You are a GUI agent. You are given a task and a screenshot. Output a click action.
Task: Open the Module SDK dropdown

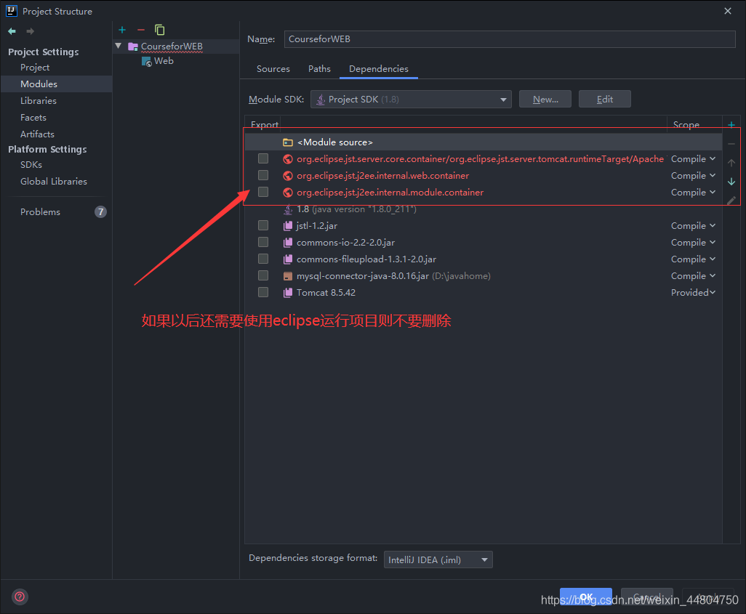[x=411, y=100]
